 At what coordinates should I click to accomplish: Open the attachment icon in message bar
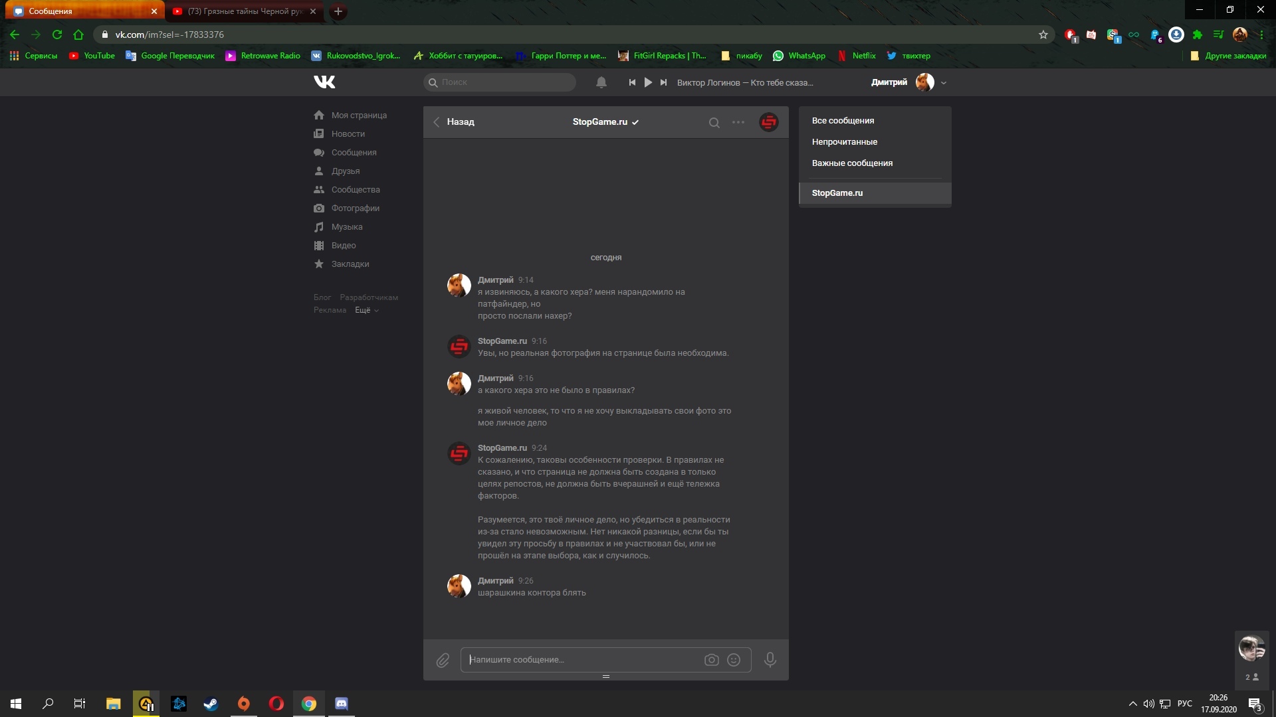click(443, 659)
